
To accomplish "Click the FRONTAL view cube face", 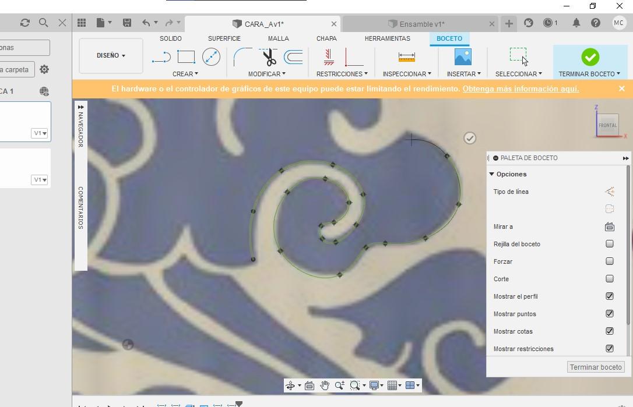I will coord(607,125).
